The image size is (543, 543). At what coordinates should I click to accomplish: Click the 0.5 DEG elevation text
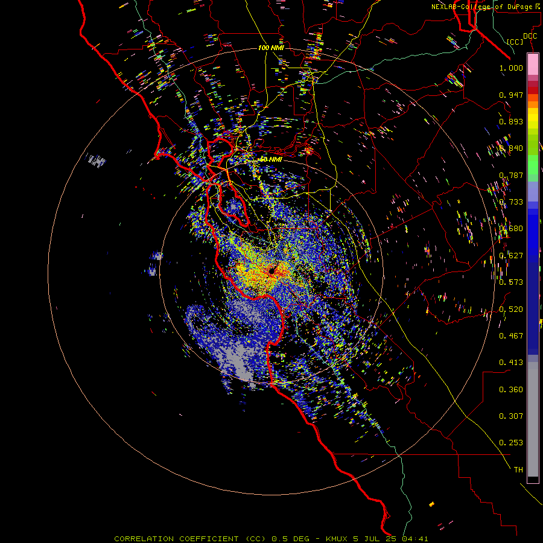pyautogui.click(x=291, y=539)
